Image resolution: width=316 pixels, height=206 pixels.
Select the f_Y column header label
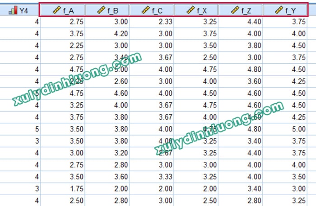(x=293, y=9)
